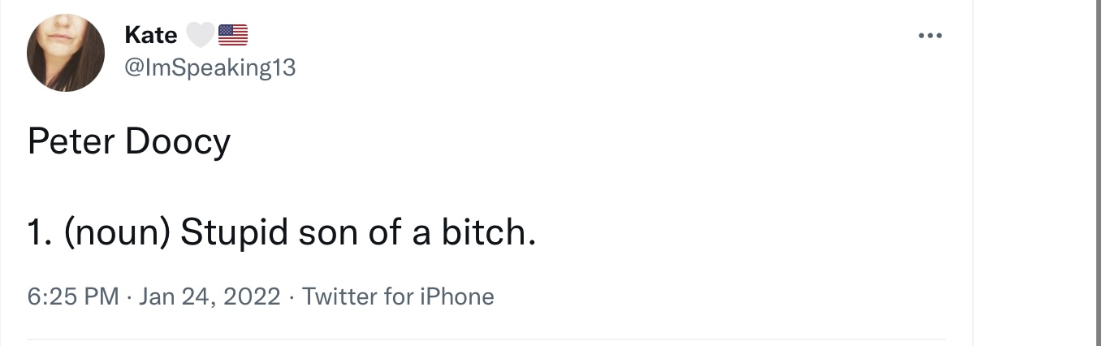The height and width of the screenshot is (346, 1106).
Task: Click the horizontal divider below the timestamp
Action: tap(486, 339)
